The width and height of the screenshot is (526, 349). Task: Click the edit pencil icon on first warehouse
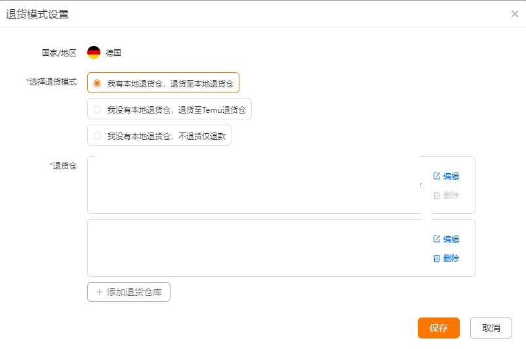click(x=437, y=176)
